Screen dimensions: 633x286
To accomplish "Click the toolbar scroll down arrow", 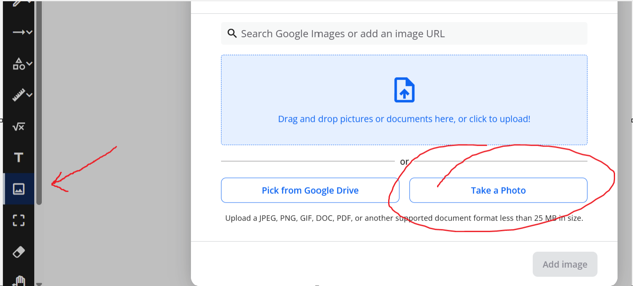I will pos(39,283).
